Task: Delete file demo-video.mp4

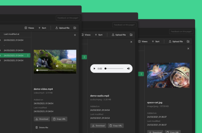Action: (x=42, y=128)
